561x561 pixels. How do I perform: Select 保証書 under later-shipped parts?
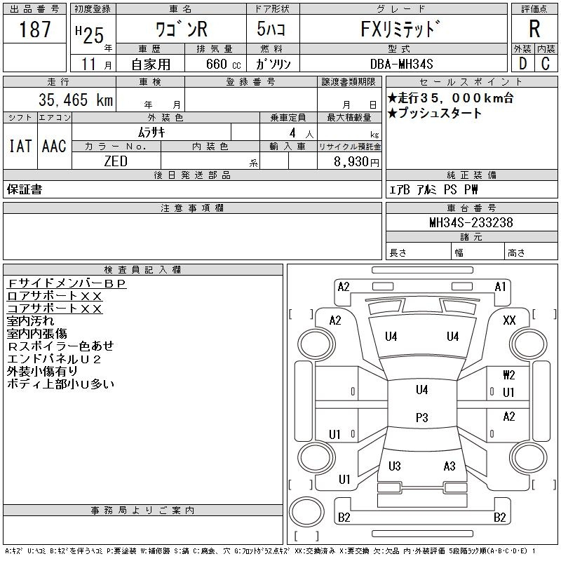pyautogui.click(x=25, y=189)
